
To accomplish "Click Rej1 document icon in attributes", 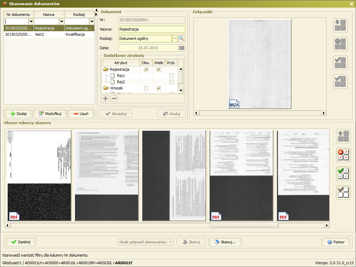I will click(113, 76).
